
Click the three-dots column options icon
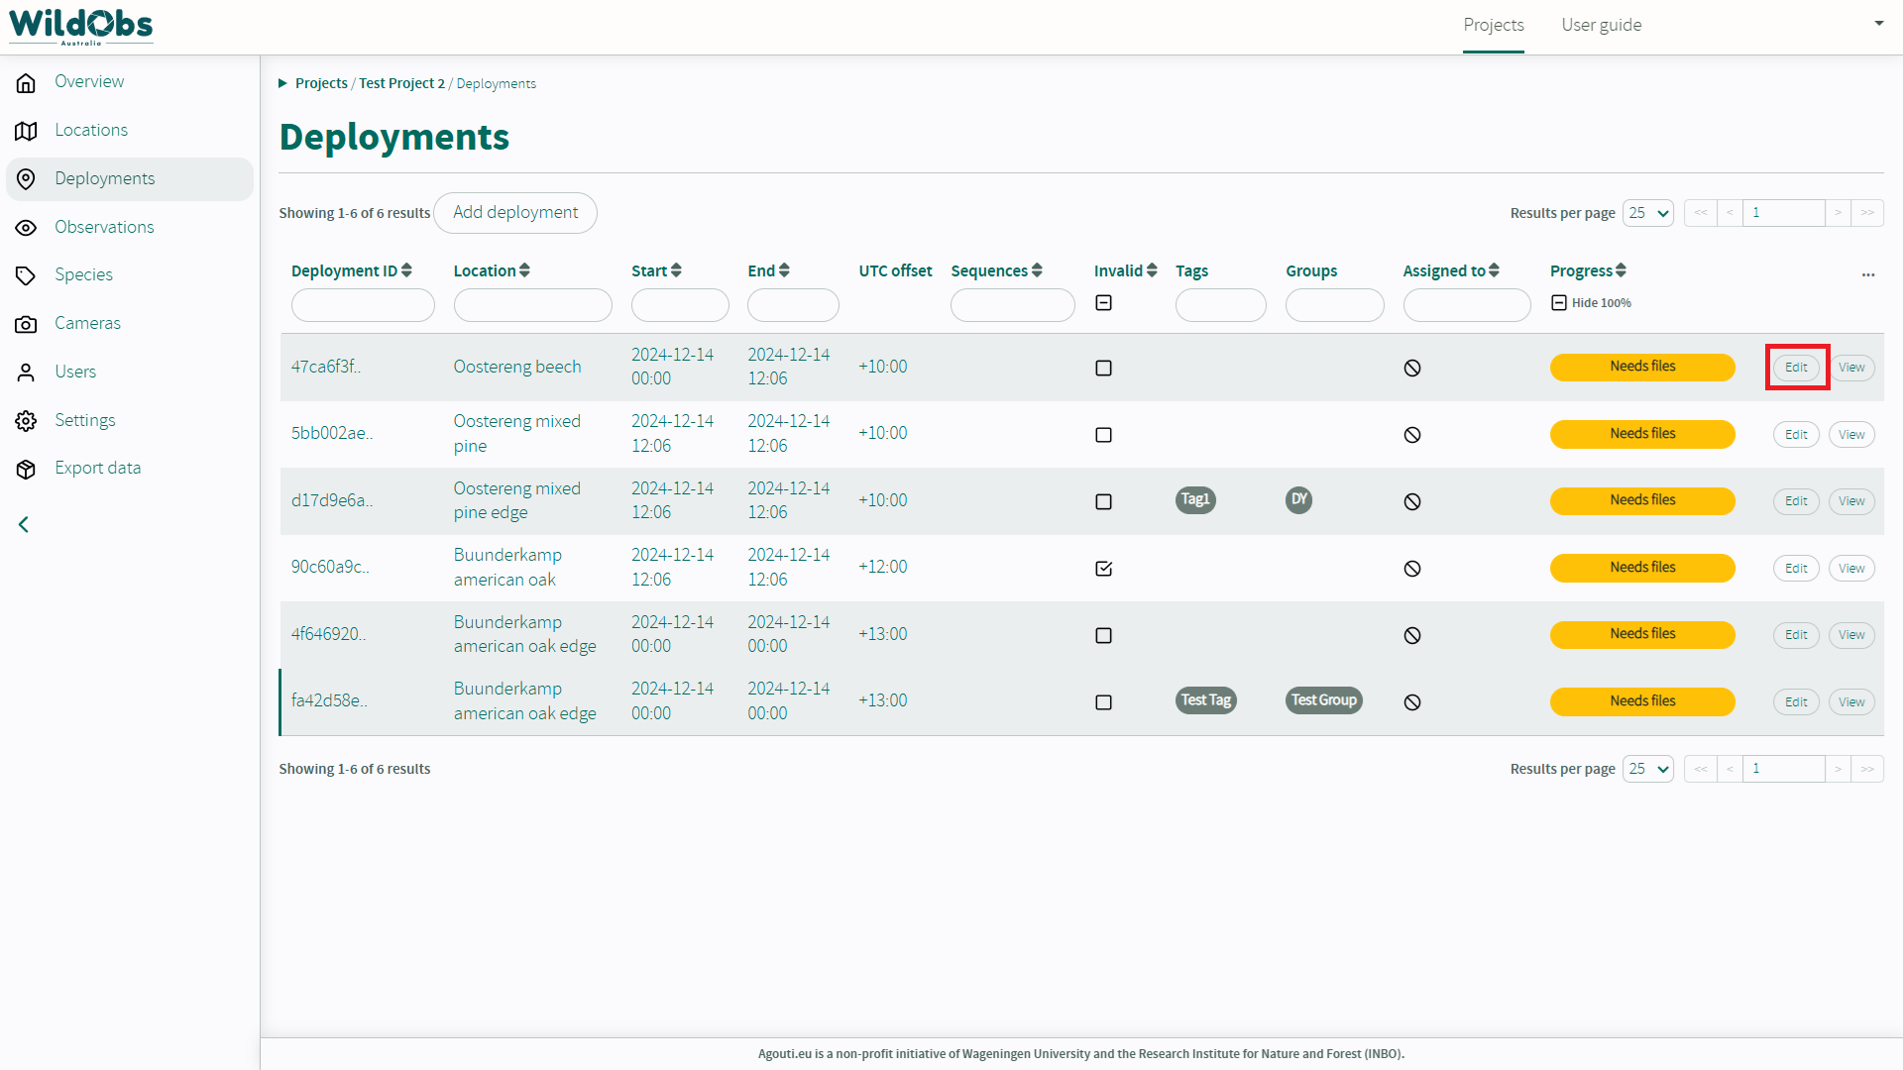[1867, 274]
